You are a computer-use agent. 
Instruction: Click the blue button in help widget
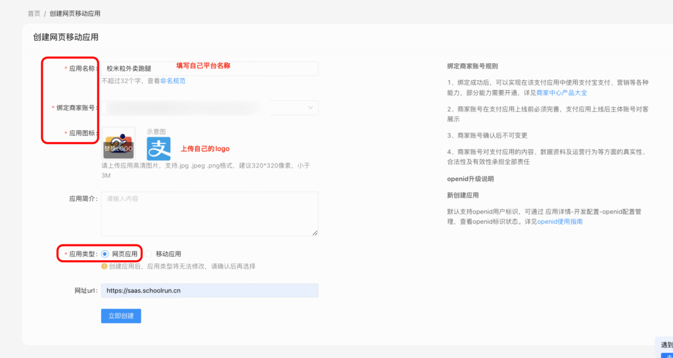pos(666,355)
